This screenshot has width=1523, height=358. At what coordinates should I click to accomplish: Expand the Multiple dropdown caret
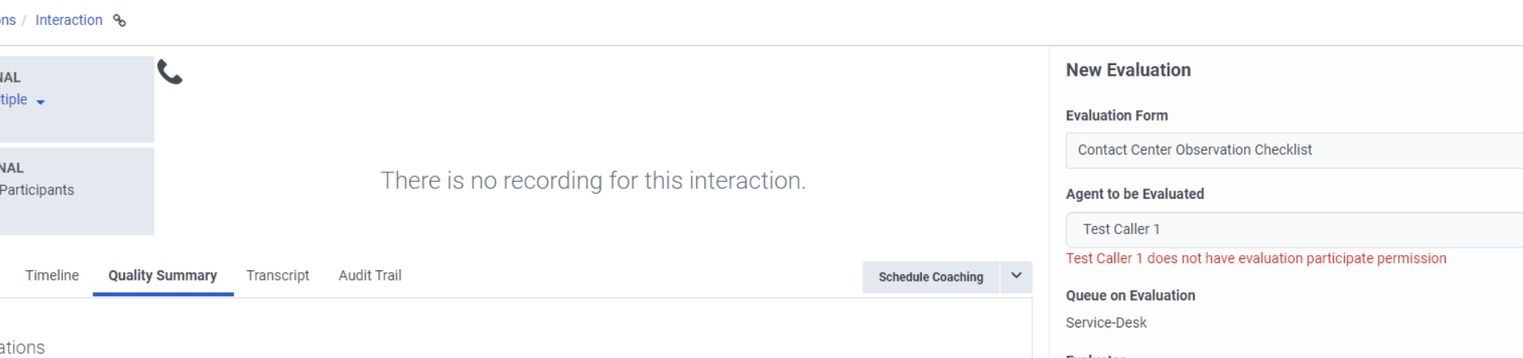click(40, 102)
